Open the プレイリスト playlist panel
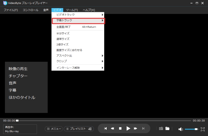The height and width of the screenshot is (136, 208). 79,129
